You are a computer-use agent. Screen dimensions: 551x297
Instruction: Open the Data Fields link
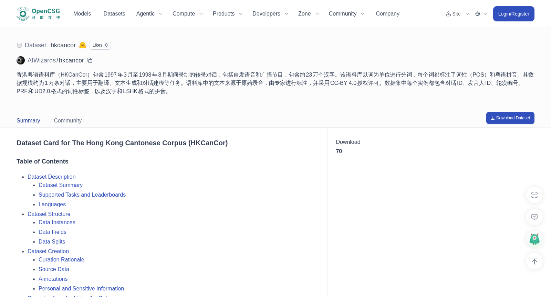tap(52, 232)
